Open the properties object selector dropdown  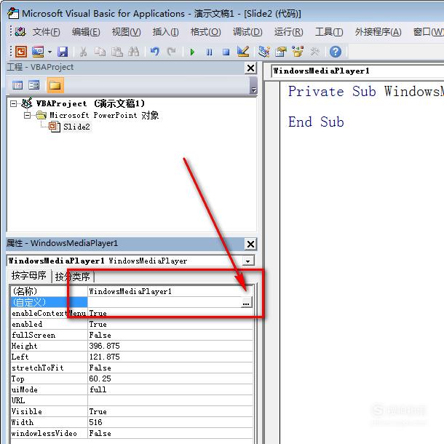click(247, 261)
